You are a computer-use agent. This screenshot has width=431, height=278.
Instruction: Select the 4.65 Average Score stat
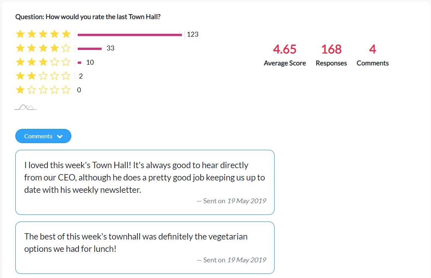285,55
